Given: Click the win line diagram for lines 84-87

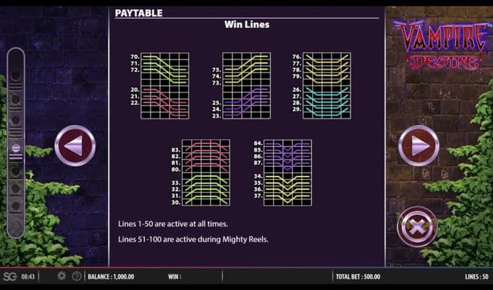Looking at the screenshot, I should point(287,155).
